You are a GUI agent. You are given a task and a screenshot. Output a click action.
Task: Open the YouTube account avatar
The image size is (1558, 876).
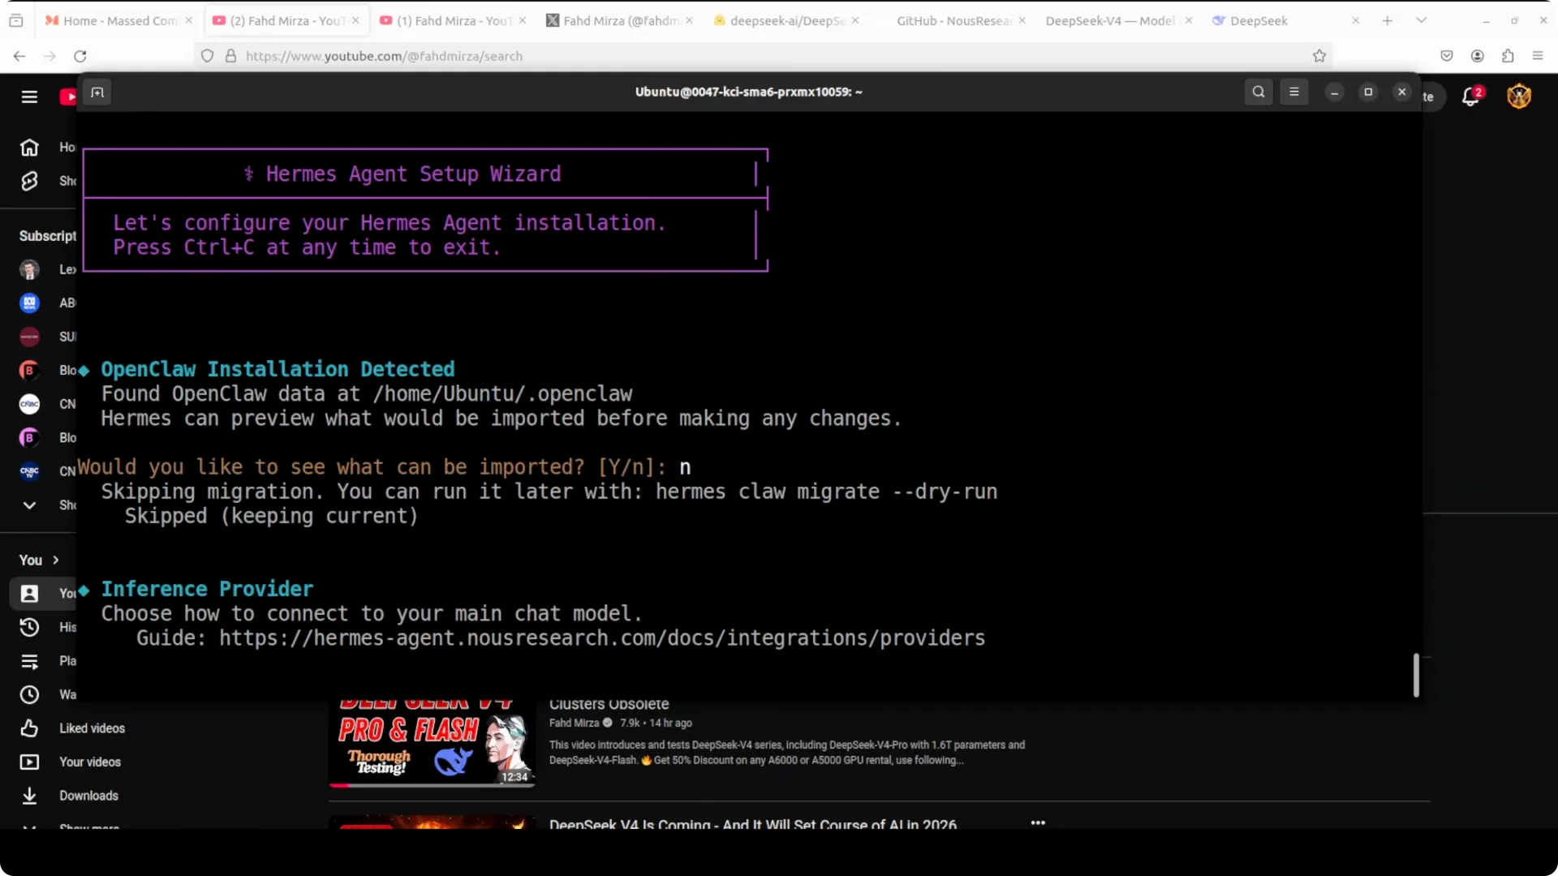pos(1519,97)
